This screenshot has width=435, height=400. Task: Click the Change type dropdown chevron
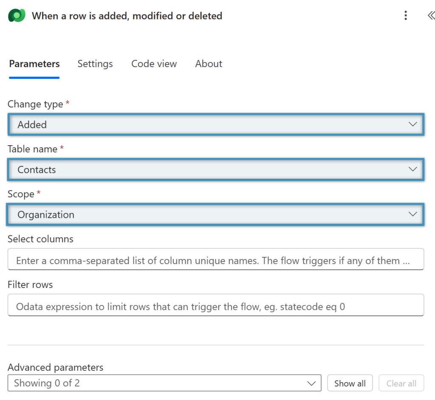point(412,124)
